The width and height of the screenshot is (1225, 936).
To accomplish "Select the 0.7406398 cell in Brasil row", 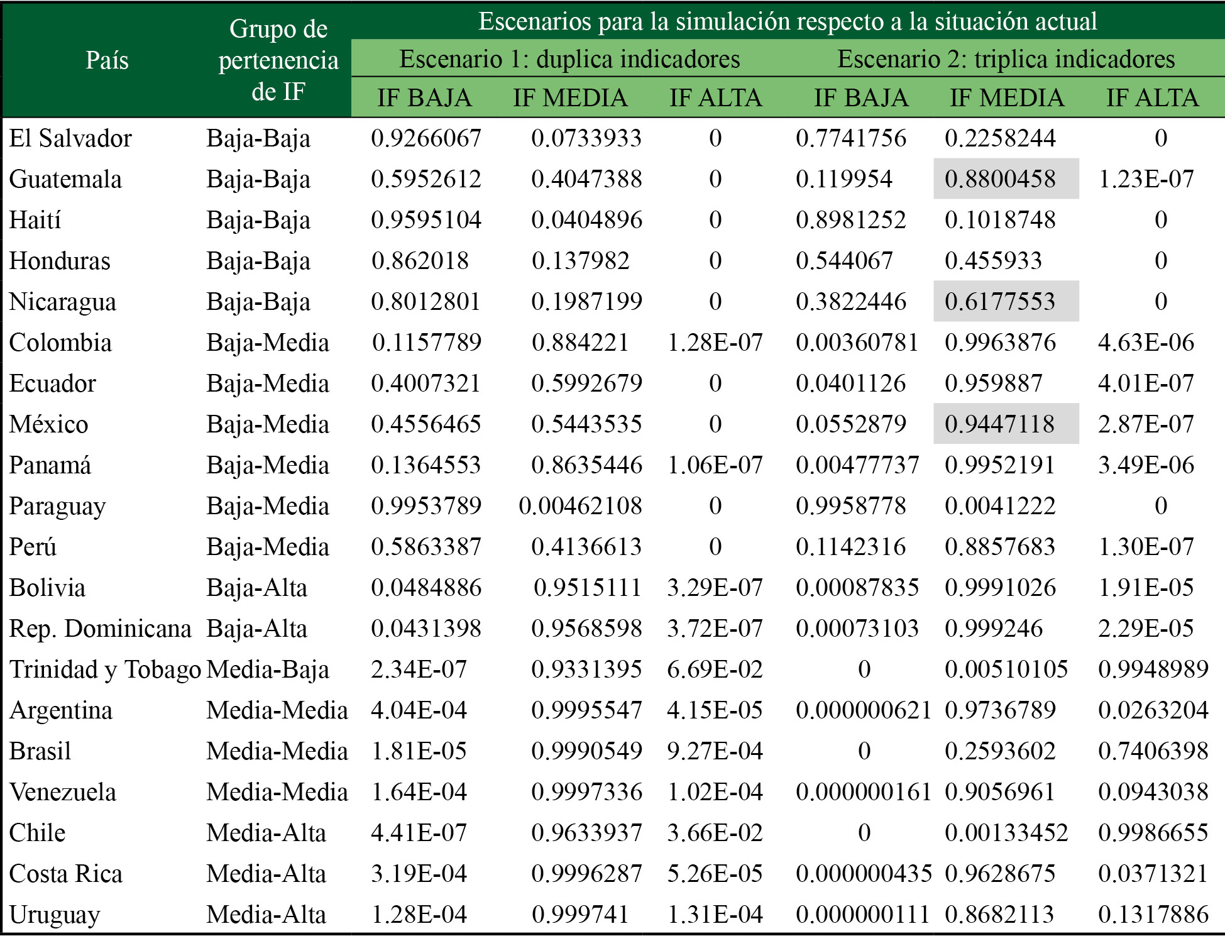I will click(1153, 751).
